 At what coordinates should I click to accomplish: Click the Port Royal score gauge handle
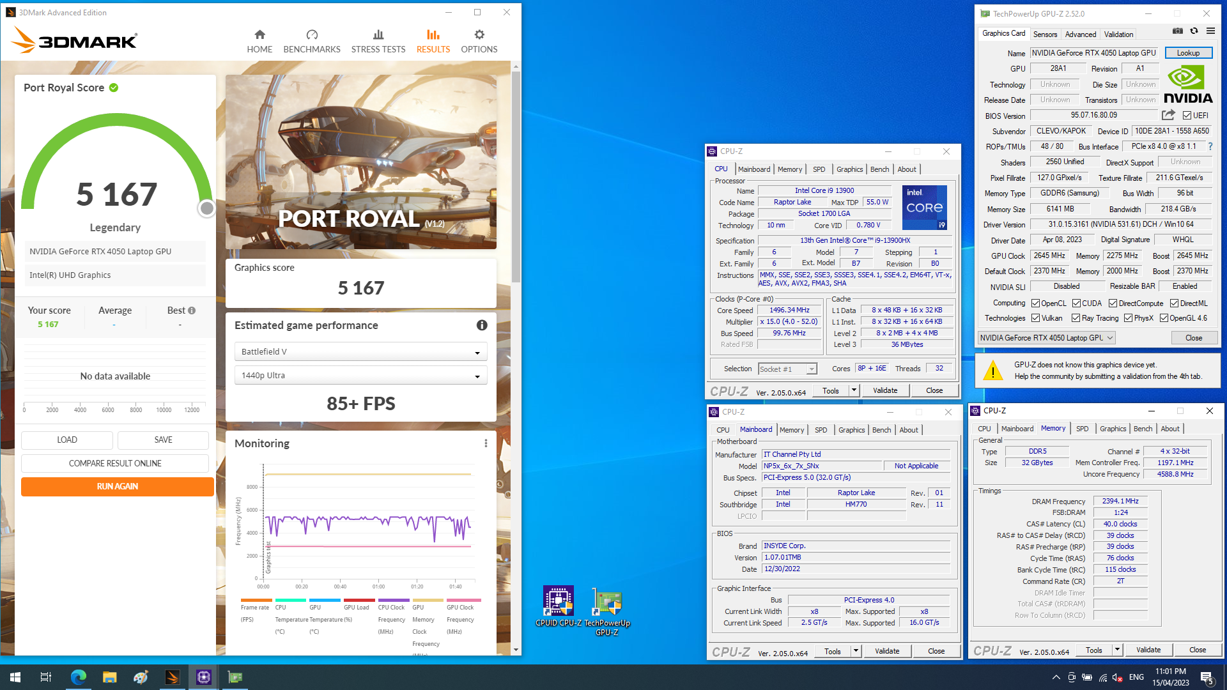pos(206,208)
